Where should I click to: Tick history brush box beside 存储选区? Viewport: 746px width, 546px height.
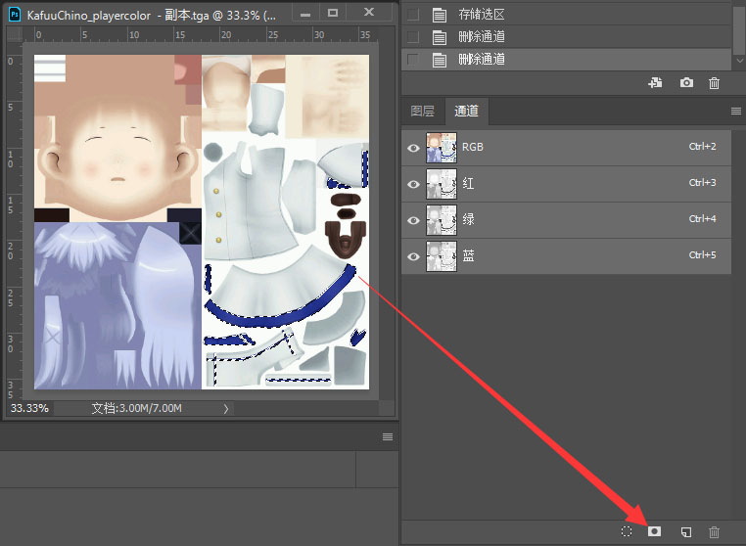click(412, 14)
